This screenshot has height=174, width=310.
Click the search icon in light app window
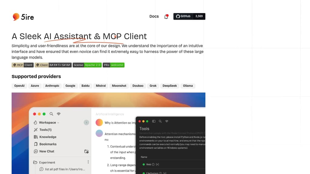tap(51, 114)
